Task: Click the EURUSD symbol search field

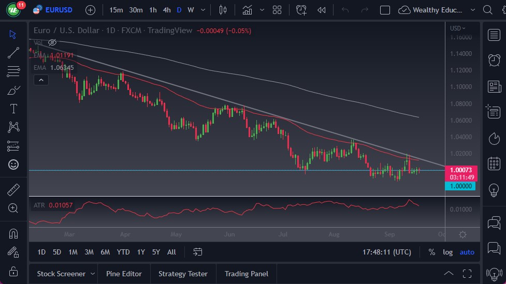Action: pyautogui.click(x=59, y=10)
